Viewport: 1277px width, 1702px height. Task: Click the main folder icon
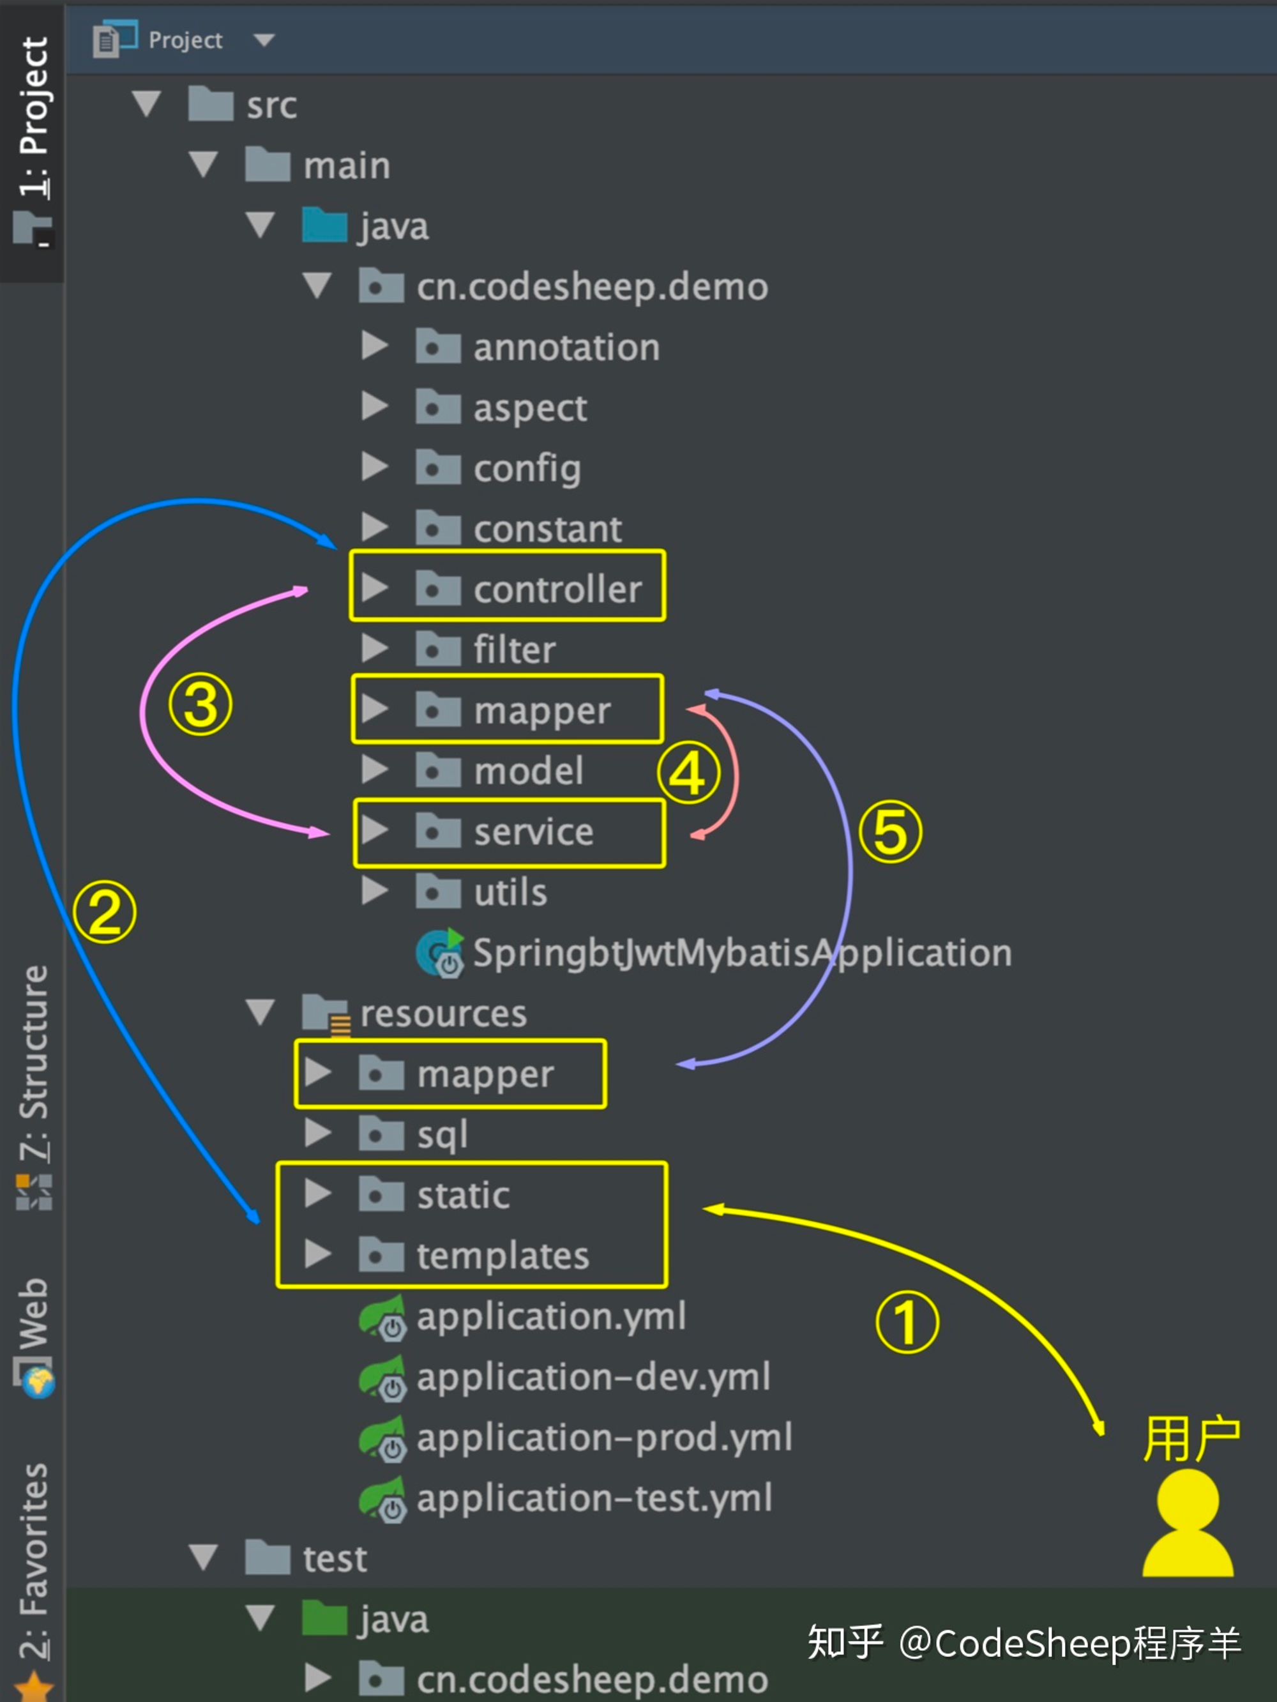pos(268,164)
